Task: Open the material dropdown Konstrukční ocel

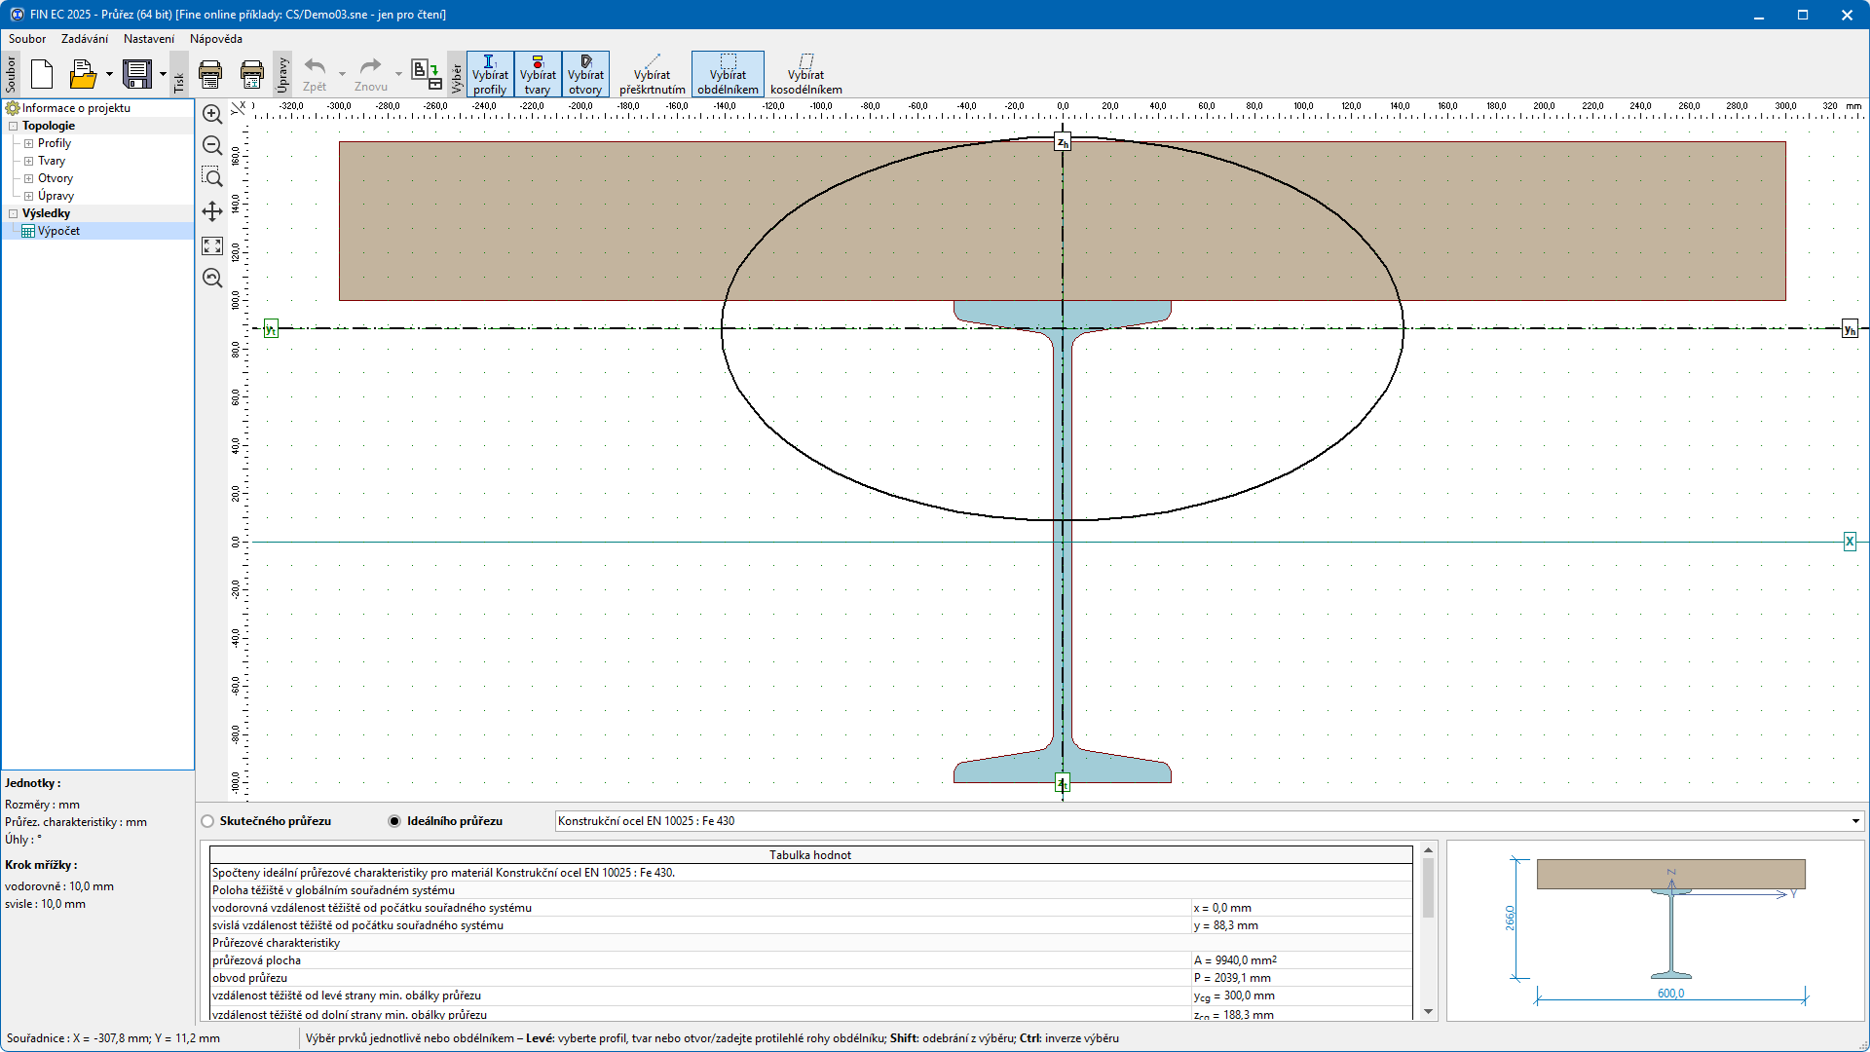Action: tap(1854, 821)
